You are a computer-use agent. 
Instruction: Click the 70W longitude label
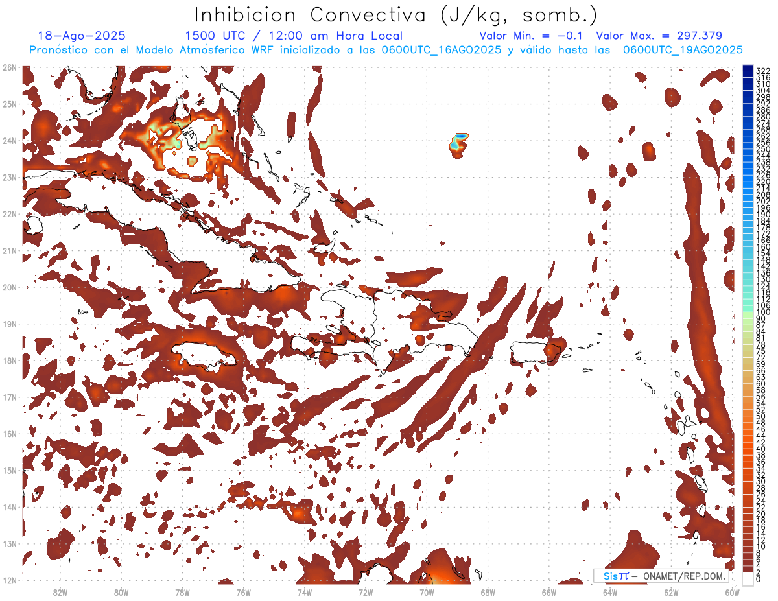[x=427, y=592]
